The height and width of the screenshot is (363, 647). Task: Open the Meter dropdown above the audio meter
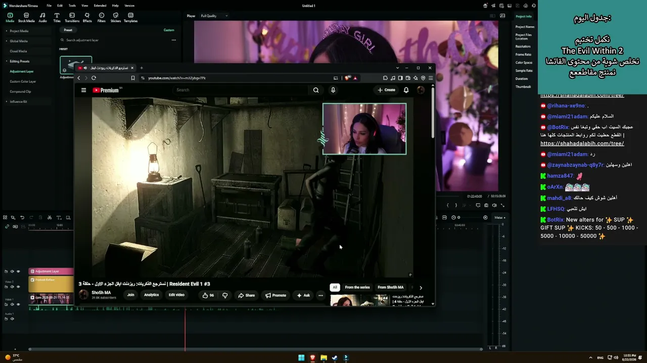tap(499, 218)
